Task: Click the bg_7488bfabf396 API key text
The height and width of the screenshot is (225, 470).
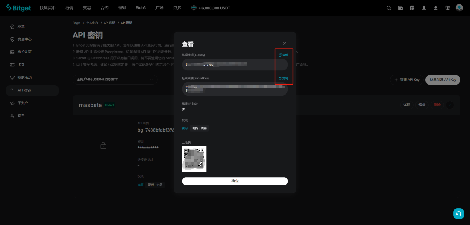Action: 156,130
